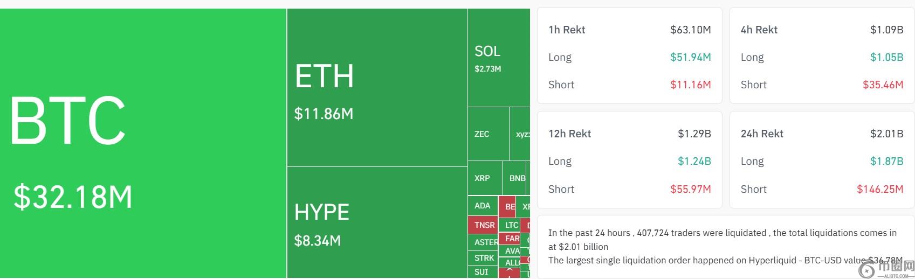Viewport: 915px width, 279px height.
Task: Click the XRP heatmap tile
Action: [484, 178]
